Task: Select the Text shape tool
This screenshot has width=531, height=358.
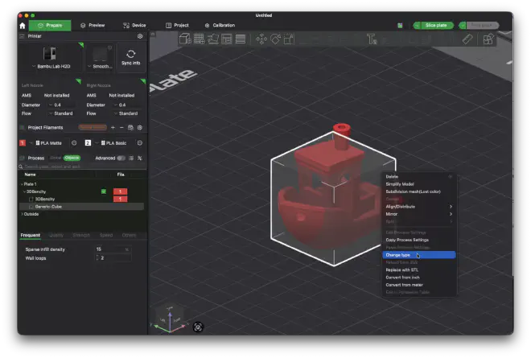Action: (x=372, y=39)
